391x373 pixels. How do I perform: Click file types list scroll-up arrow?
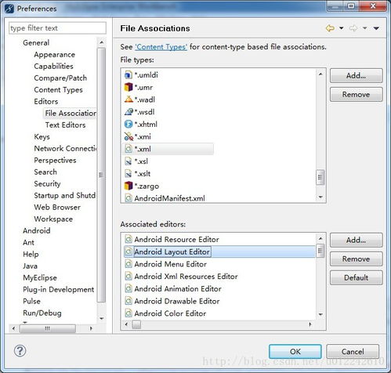[320, 74]
